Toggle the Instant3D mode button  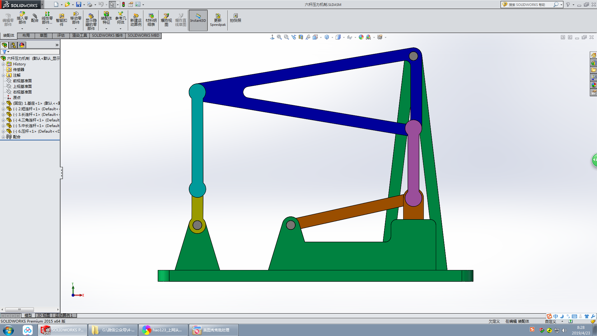tap(198, 20)
